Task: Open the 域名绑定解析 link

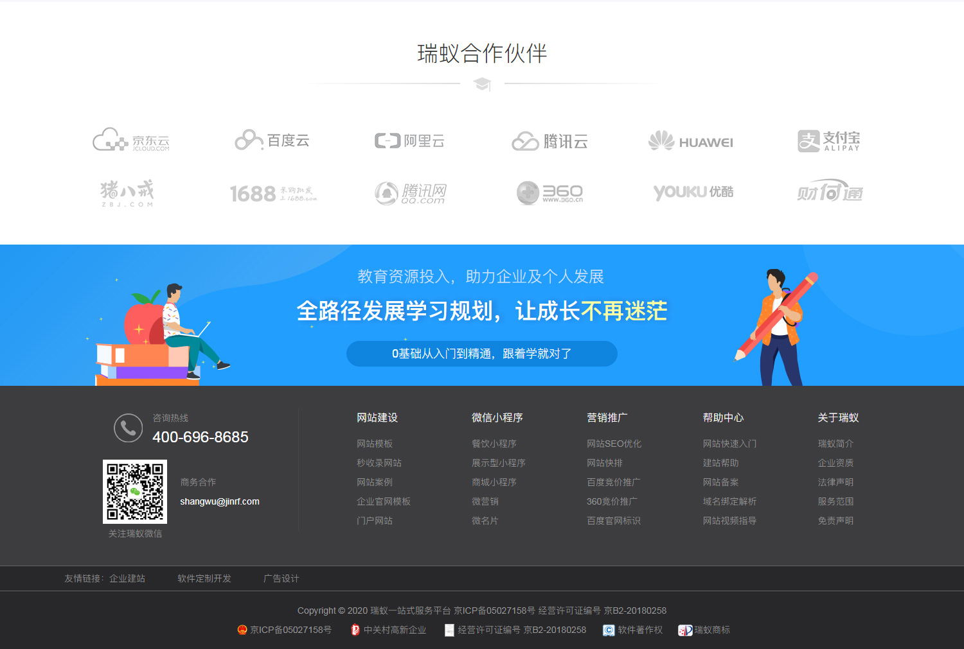Action: [730, 501]
